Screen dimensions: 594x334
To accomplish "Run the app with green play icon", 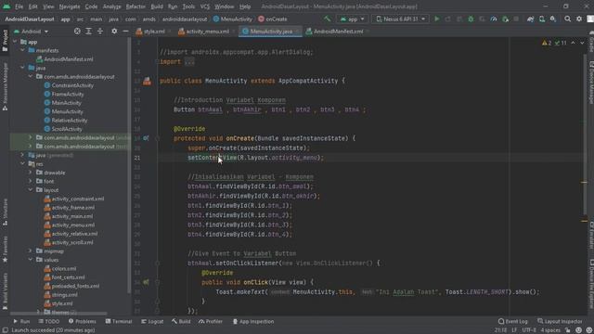I will coord(437,19).
